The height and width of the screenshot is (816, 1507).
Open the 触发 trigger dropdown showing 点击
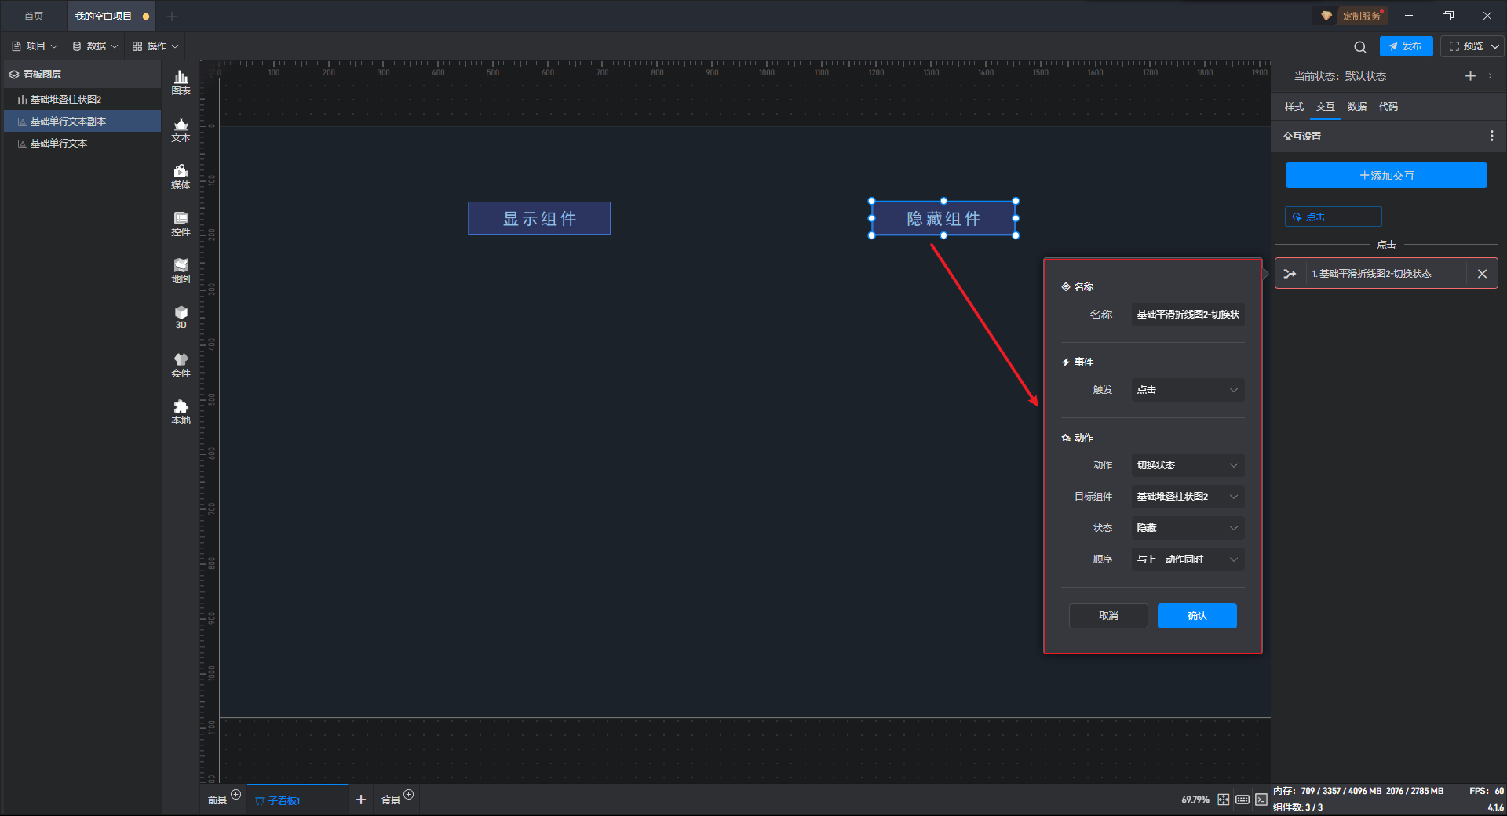click(1188, 390)
